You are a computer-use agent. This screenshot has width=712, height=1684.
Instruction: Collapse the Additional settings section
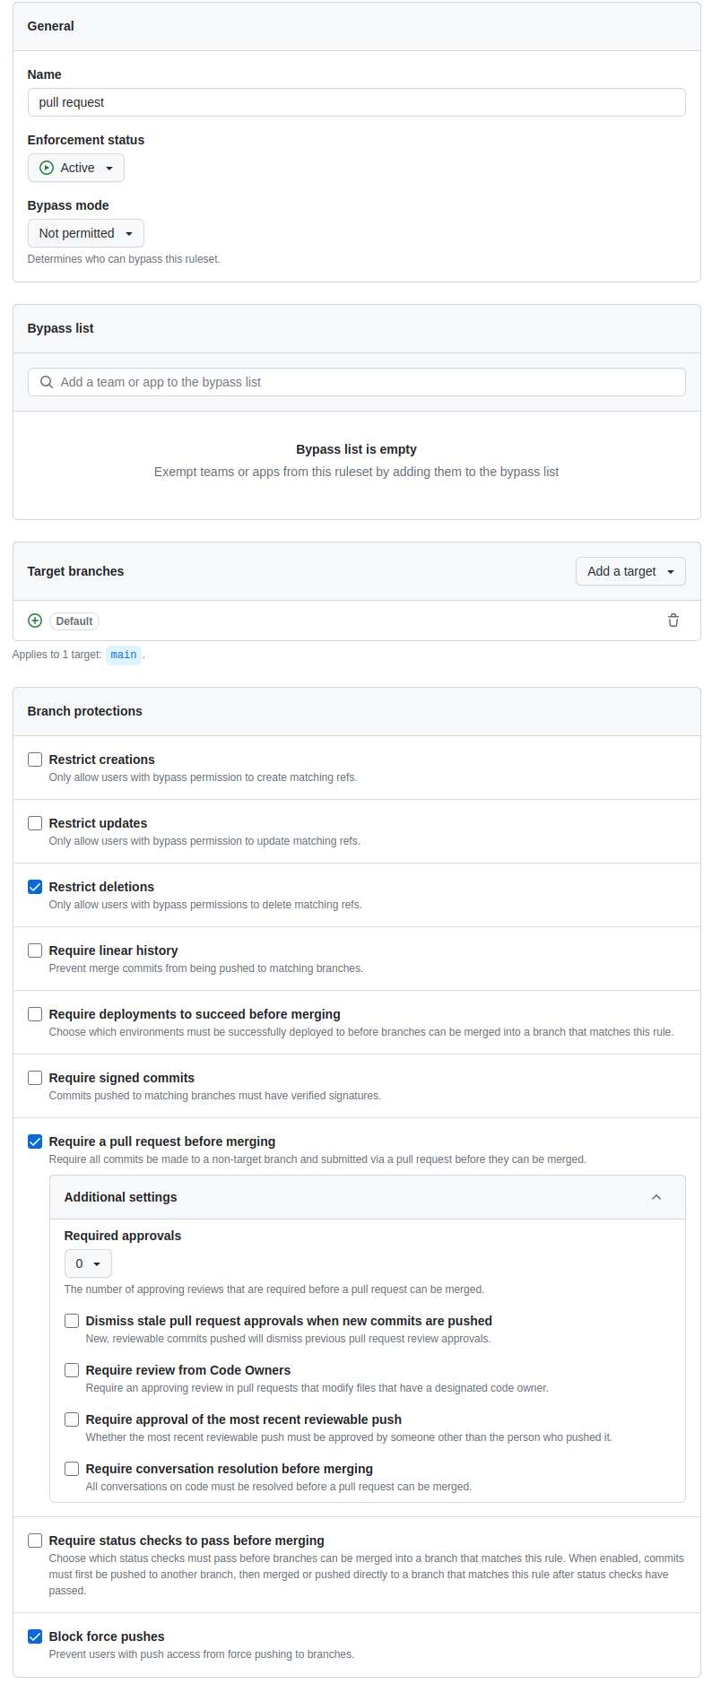pos(656,1196)
